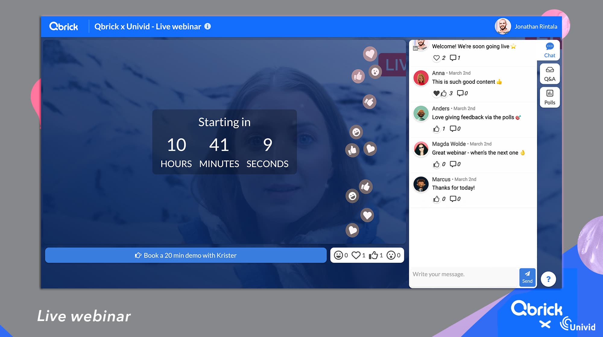Expand replies on the Welcome message
The height and width of the screenshot is (337, 603).
(453, 58)
